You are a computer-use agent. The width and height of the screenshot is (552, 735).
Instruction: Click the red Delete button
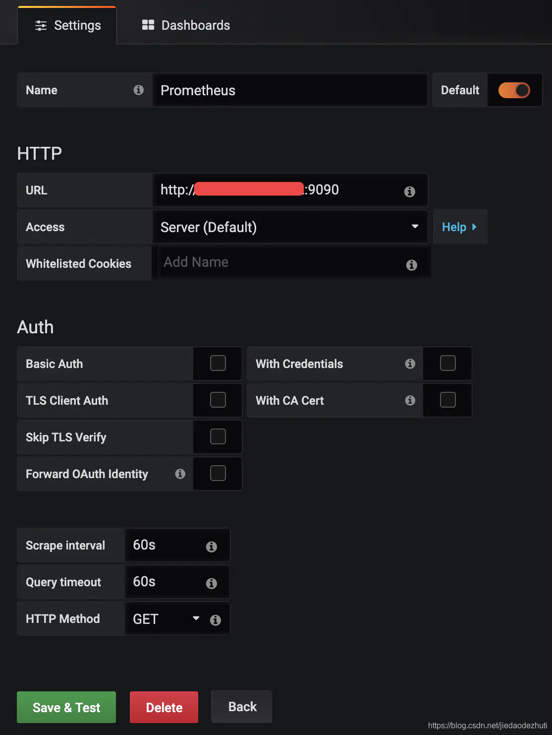coord(164,707)
